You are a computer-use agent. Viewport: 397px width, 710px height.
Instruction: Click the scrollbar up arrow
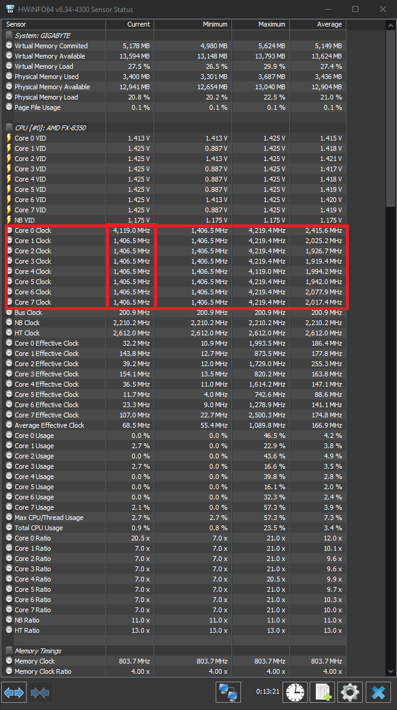[391, 25]
